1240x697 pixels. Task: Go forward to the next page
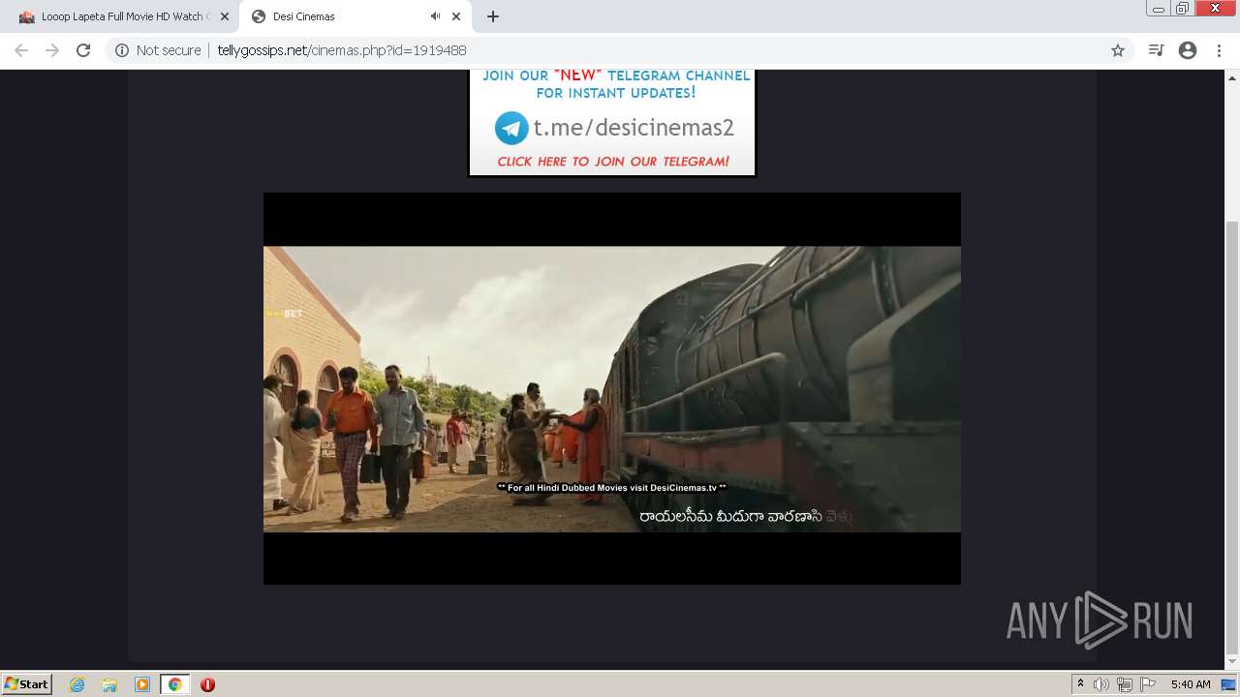(52, 50)
